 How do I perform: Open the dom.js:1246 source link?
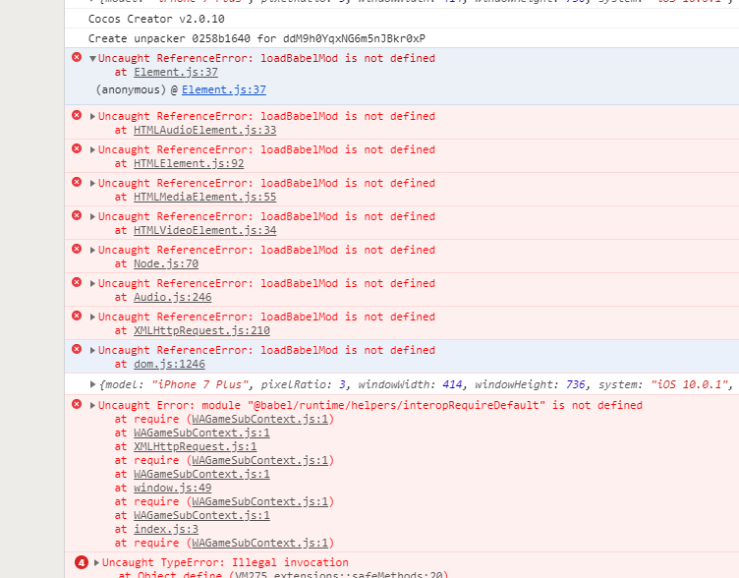169,365
